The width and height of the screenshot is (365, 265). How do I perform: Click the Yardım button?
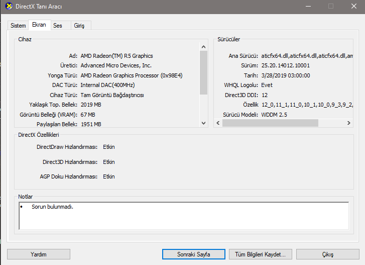pos(39,254)
